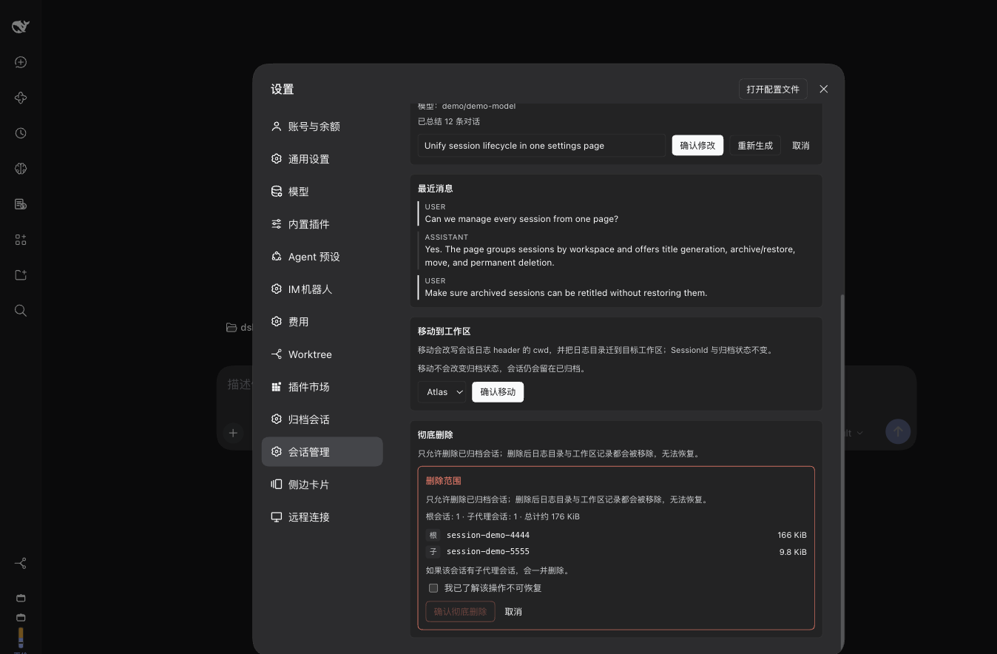This screenshot has width=997, height=654.
Task: Switch to Agent 预设 section
Action: click(322, 257)
